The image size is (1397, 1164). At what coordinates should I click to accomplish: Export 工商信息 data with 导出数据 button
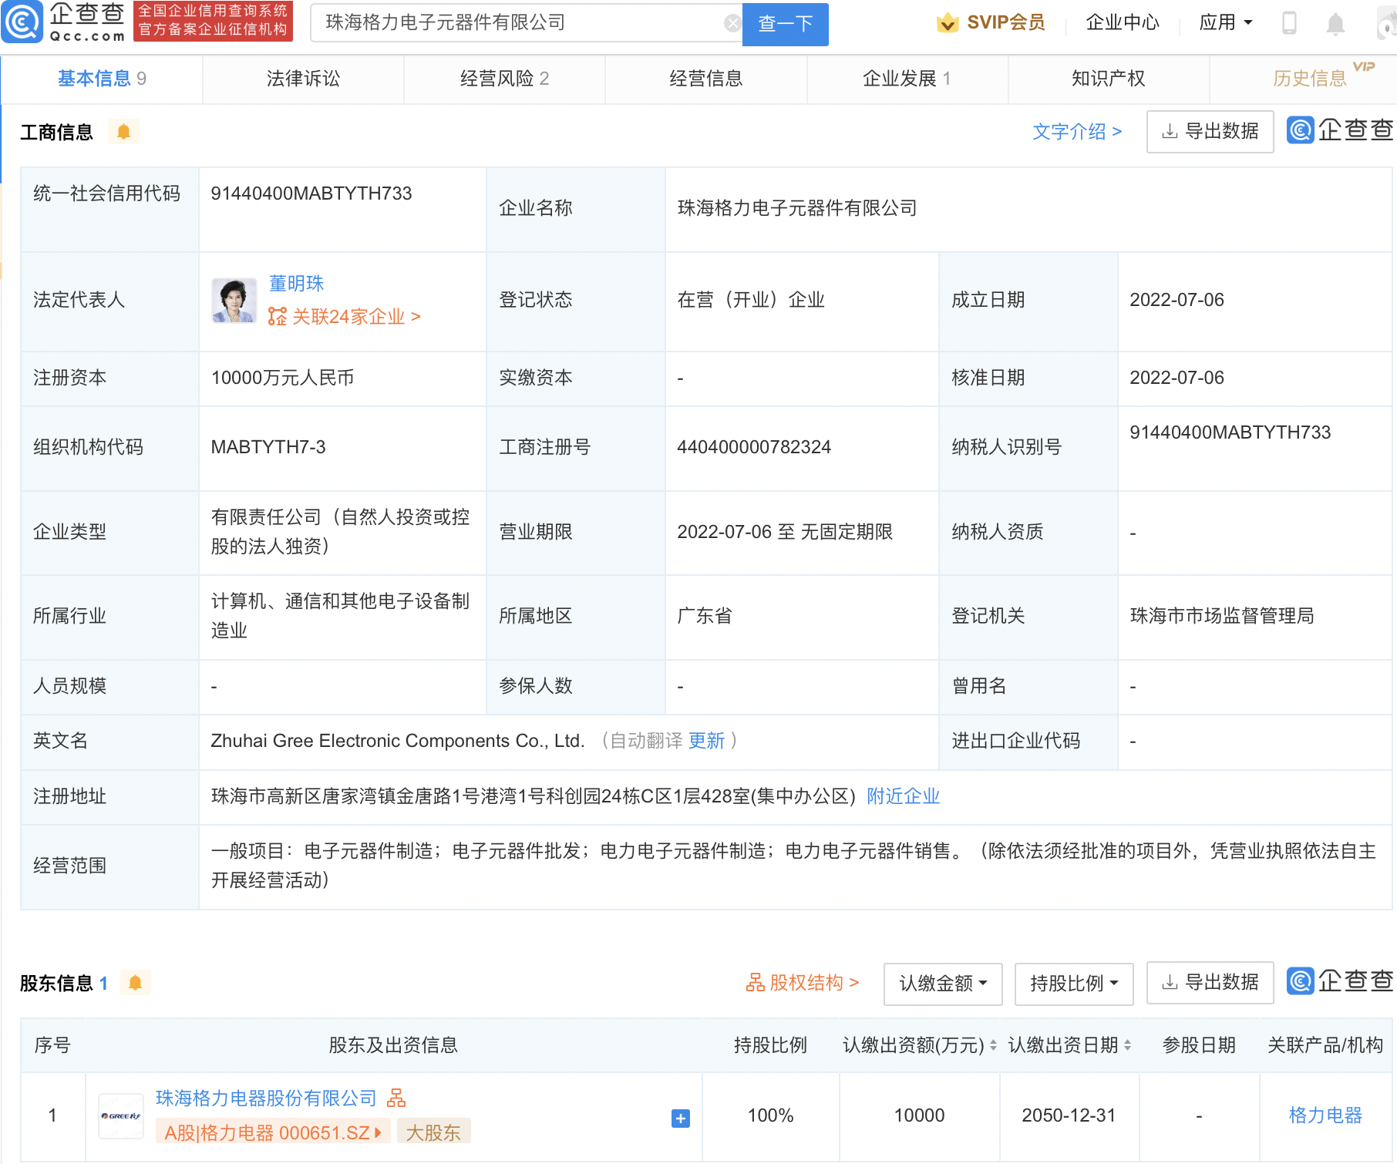click(x=1210, y=132)
